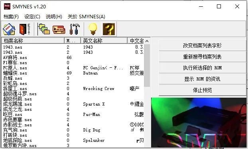Select 兵蜂.nes in the list
The height and width of the screenshot is (149, 248).
coord(13,78)
